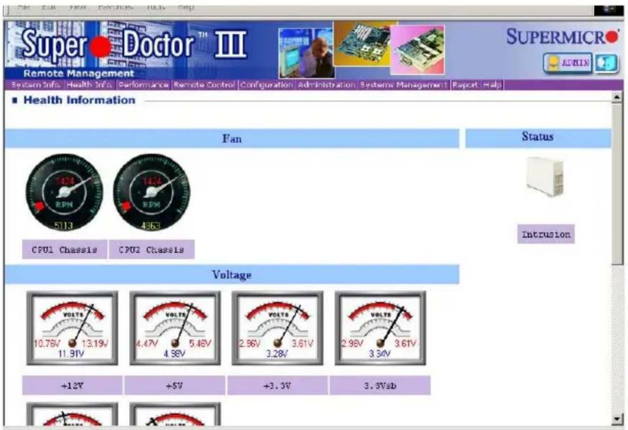Click the scrollbar up arrow
Screen dimensions: 628x430
pyautogui.click(x=617, y=97)
